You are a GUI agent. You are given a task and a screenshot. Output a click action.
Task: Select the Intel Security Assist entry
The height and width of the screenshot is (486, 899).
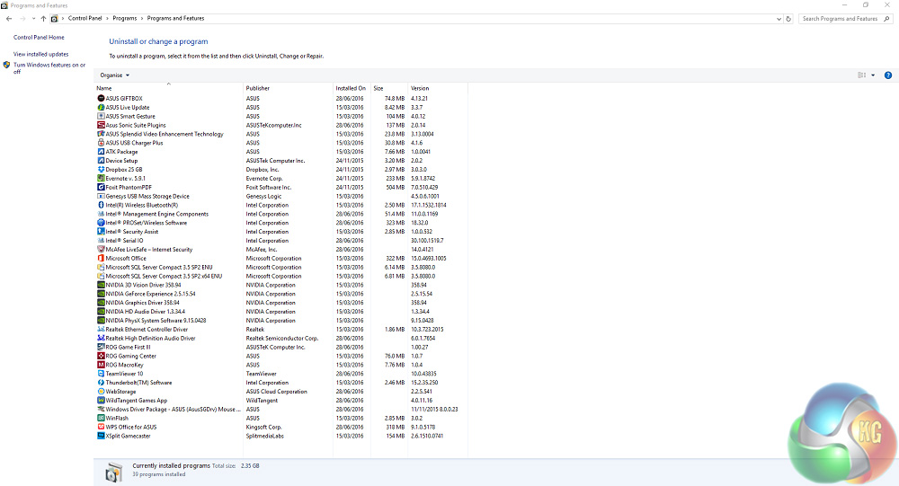(280, 232)
